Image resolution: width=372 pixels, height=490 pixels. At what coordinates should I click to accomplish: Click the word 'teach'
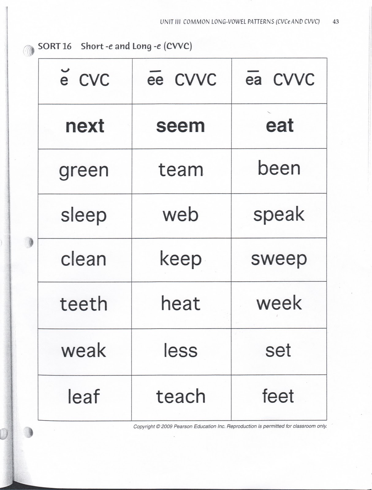tap(181, 396)
